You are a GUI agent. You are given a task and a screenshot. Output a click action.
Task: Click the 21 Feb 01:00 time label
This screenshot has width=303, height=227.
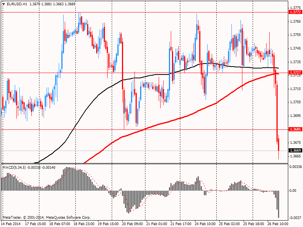[157, 224]
